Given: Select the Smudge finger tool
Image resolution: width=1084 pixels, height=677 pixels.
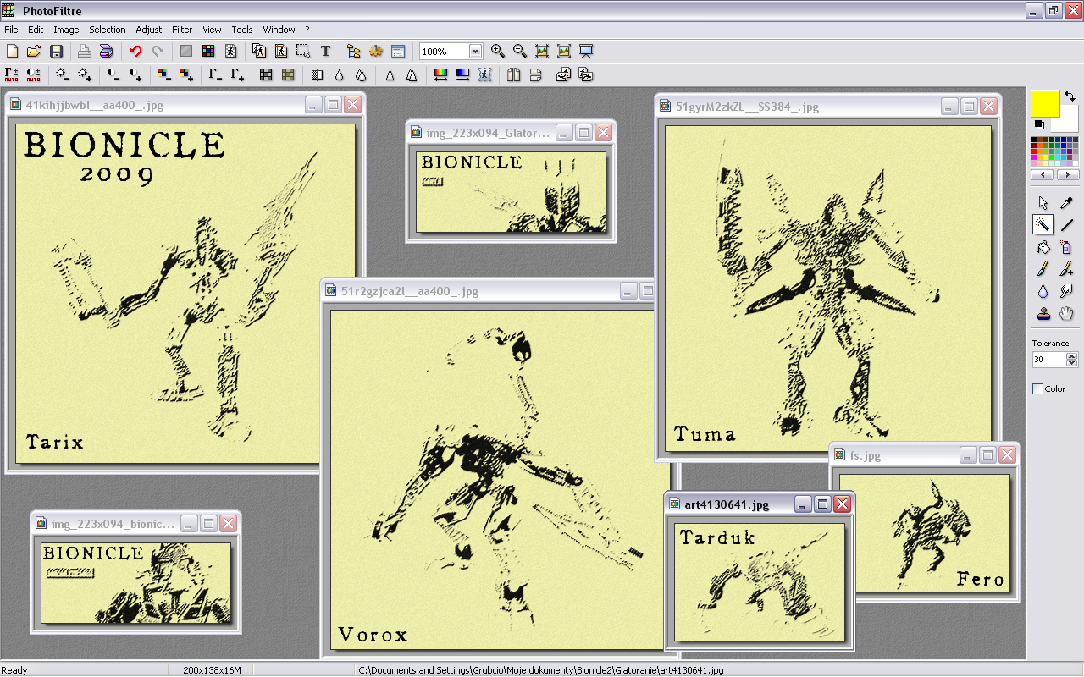Looking at the screenshot, I should [1067, 291].
